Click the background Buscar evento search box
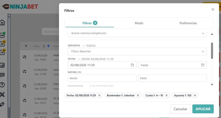221x118 pixels. [x=51, y=32]
